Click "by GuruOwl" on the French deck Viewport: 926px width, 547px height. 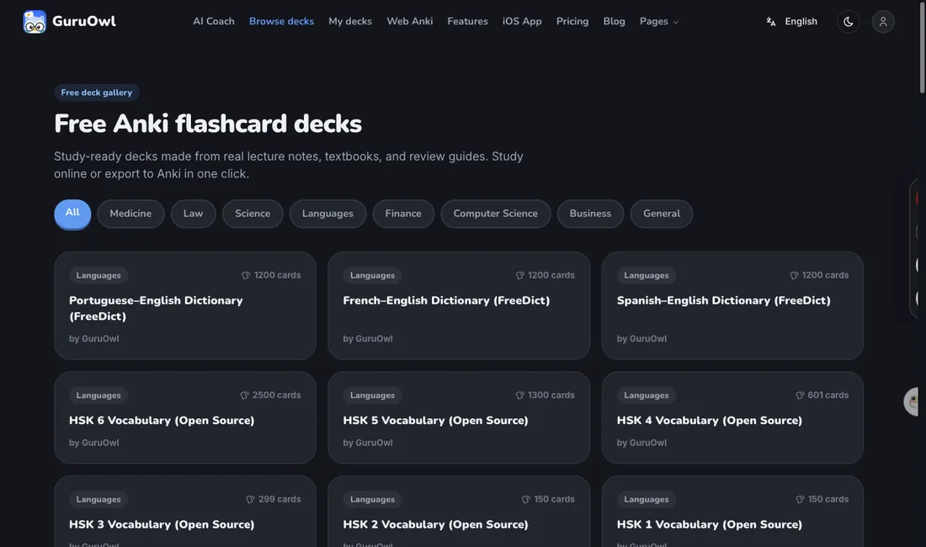(x=367, y=338)
